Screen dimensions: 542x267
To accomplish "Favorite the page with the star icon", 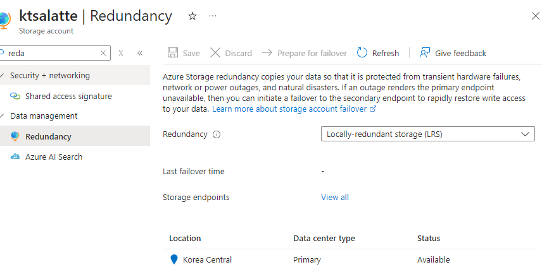I will pyautogui.click(x=192, y=16).
